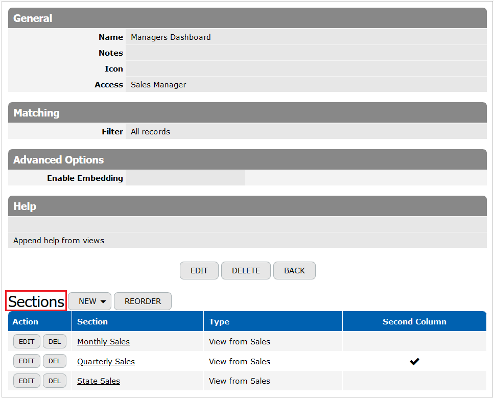The width and height of the screenshot is (494, 398).
Task: Edit the Monthly Sales section
Action: pyautogui.click(x=27, y=341)
